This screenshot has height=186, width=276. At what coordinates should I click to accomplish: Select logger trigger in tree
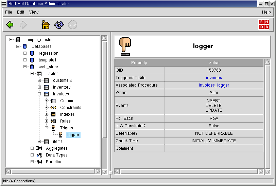point(73,135)
